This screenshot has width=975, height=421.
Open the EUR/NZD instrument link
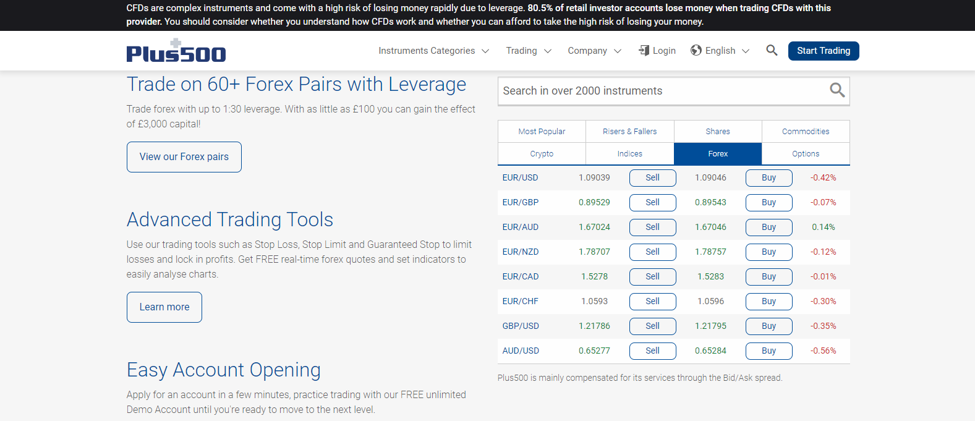click(521, 252)
